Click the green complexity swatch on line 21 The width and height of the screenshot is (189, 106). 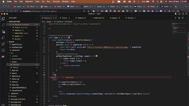pyautogui.click(x=97, y=56)
